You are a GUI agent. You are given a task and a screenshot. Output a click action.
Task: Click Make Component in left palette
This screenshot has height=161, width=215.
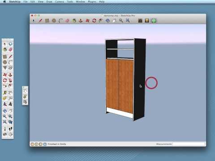[10, 44]
